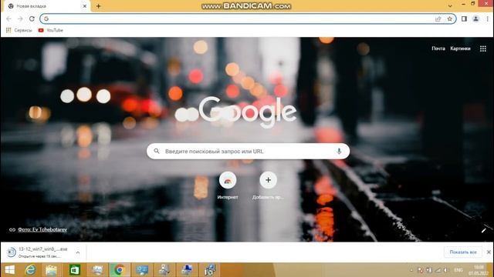The width and height of the screenshot is (494, 277).
Task: Go back to the previous page
Action: (x=8, y=18)
